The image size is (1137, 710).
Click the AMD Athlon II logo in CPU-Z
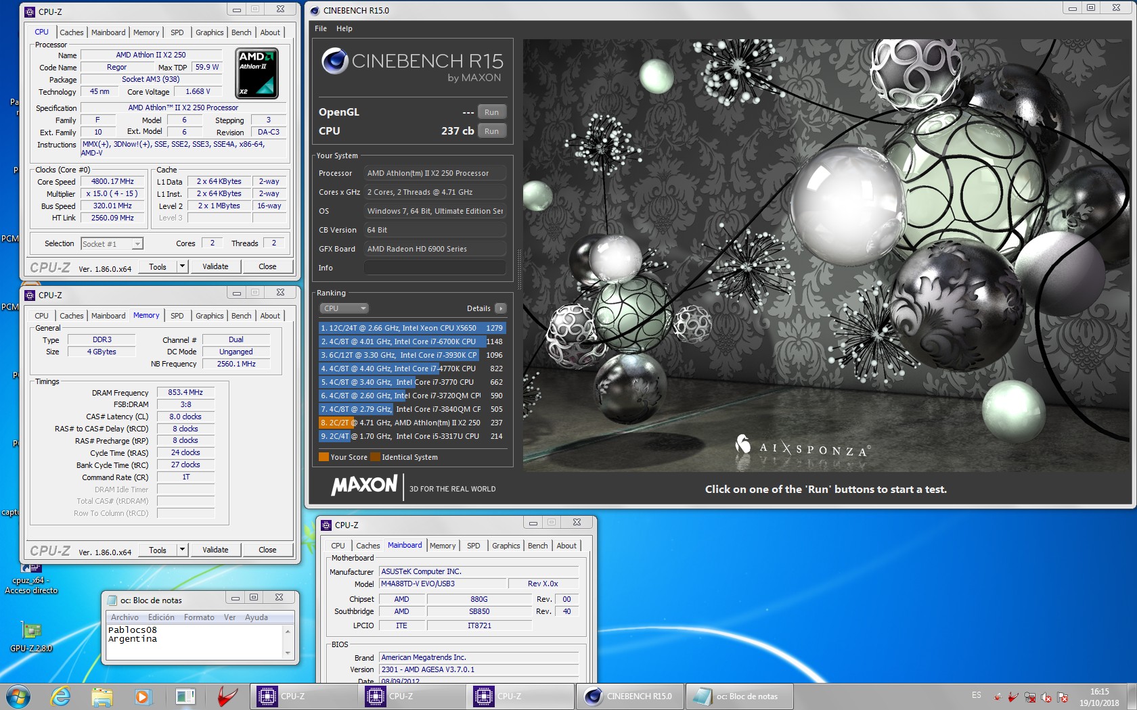pos(257,74)
